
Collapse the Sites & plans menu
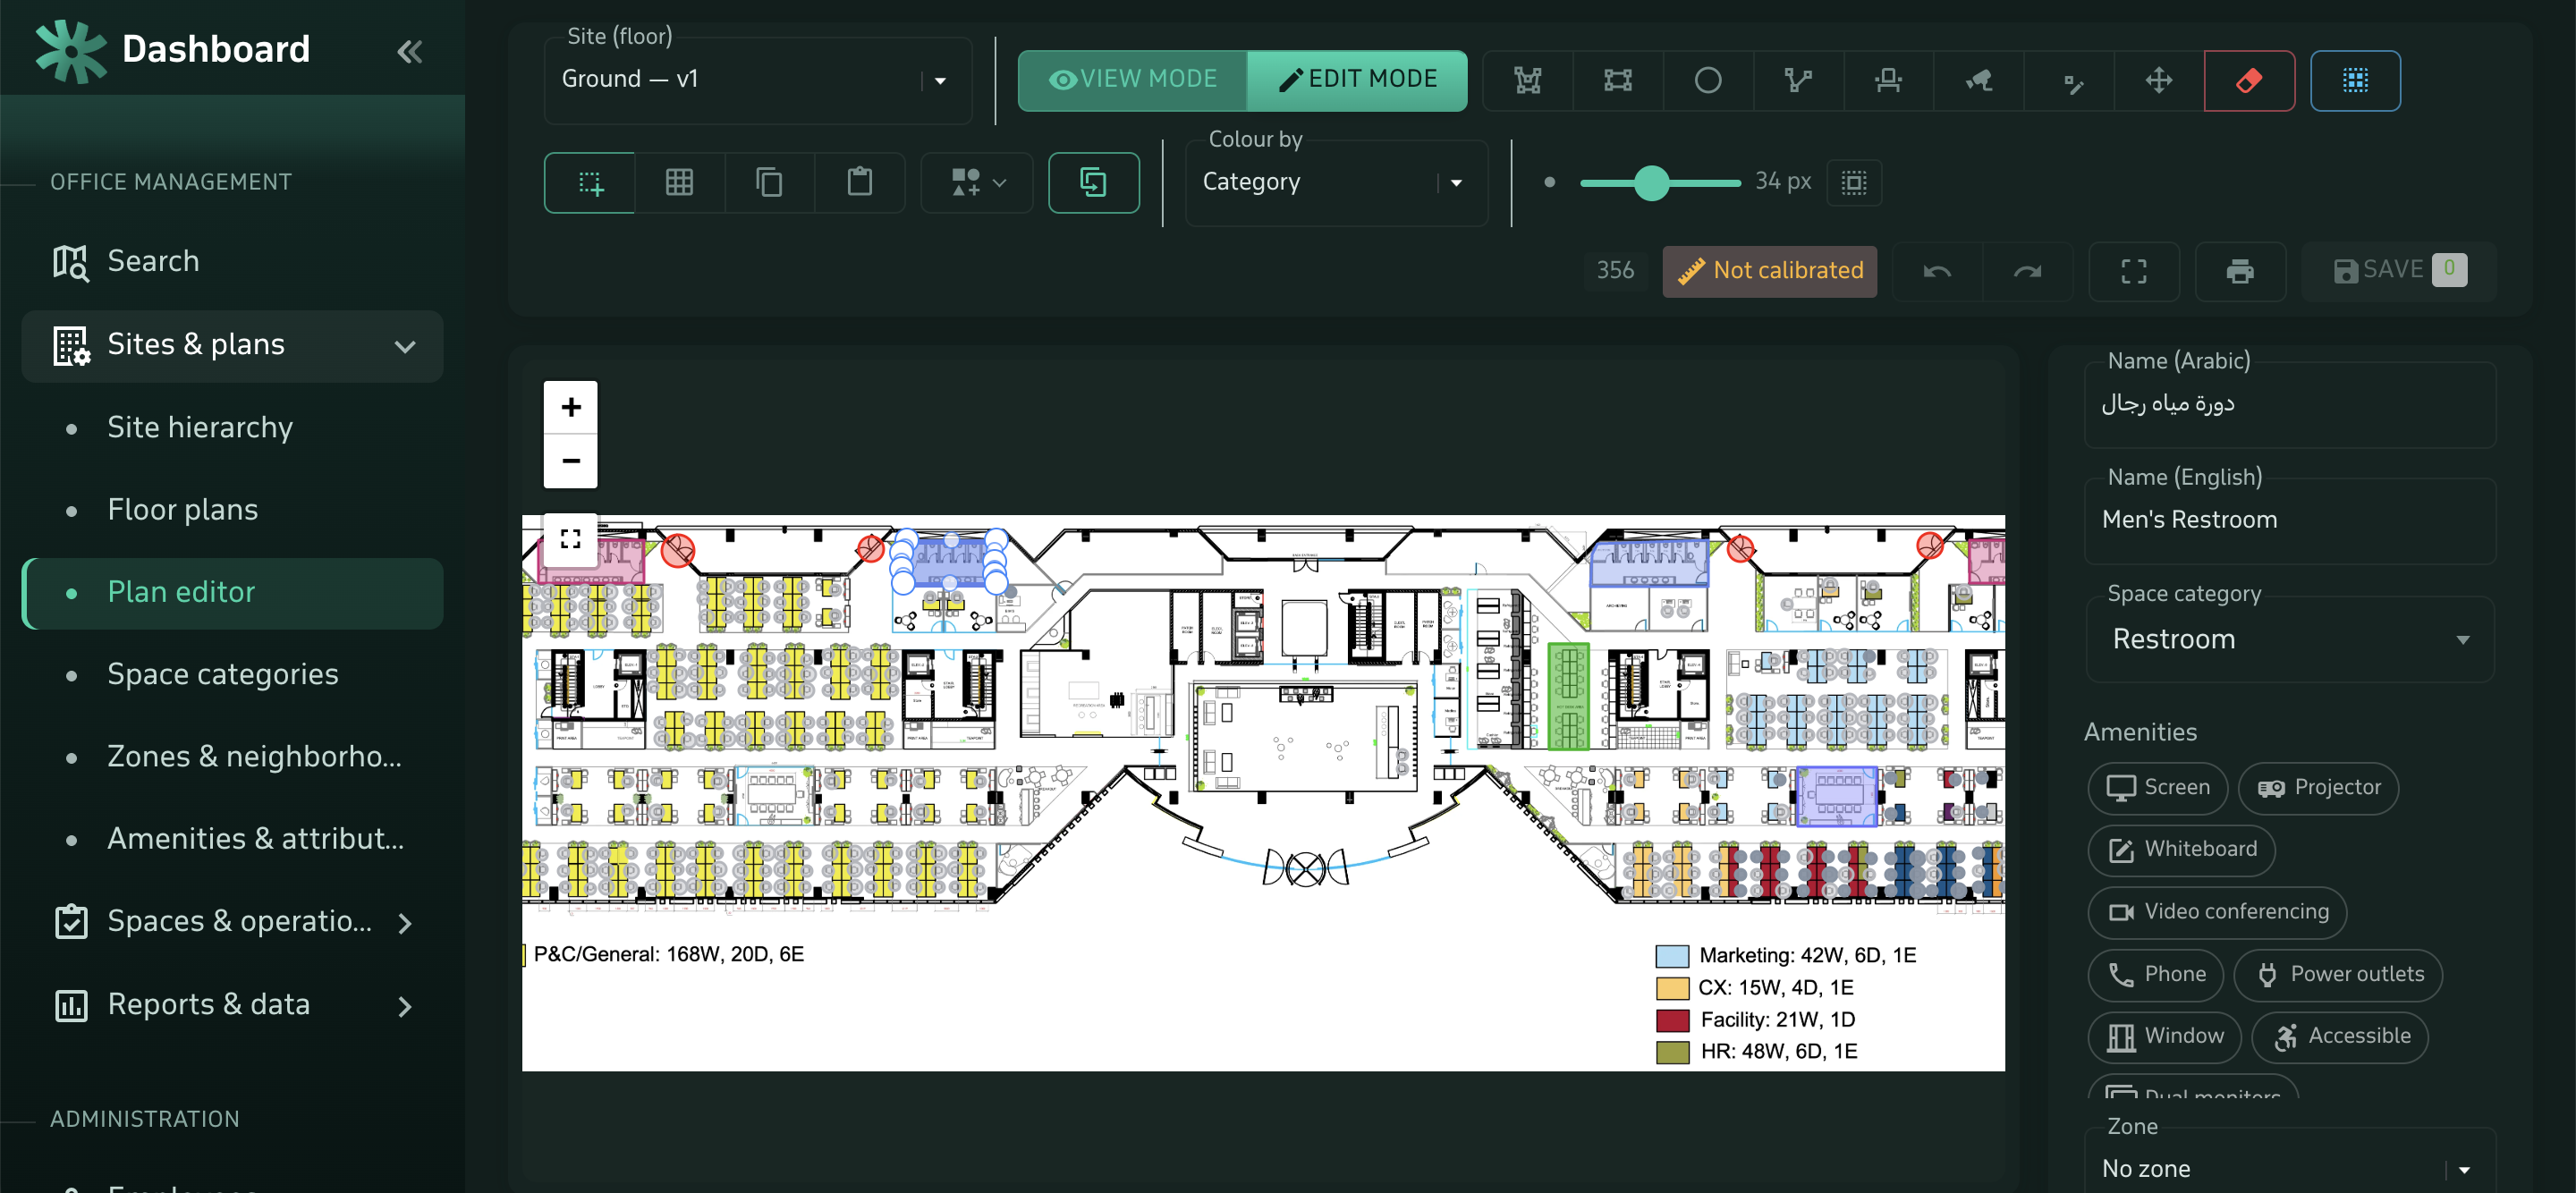point(232,346)
